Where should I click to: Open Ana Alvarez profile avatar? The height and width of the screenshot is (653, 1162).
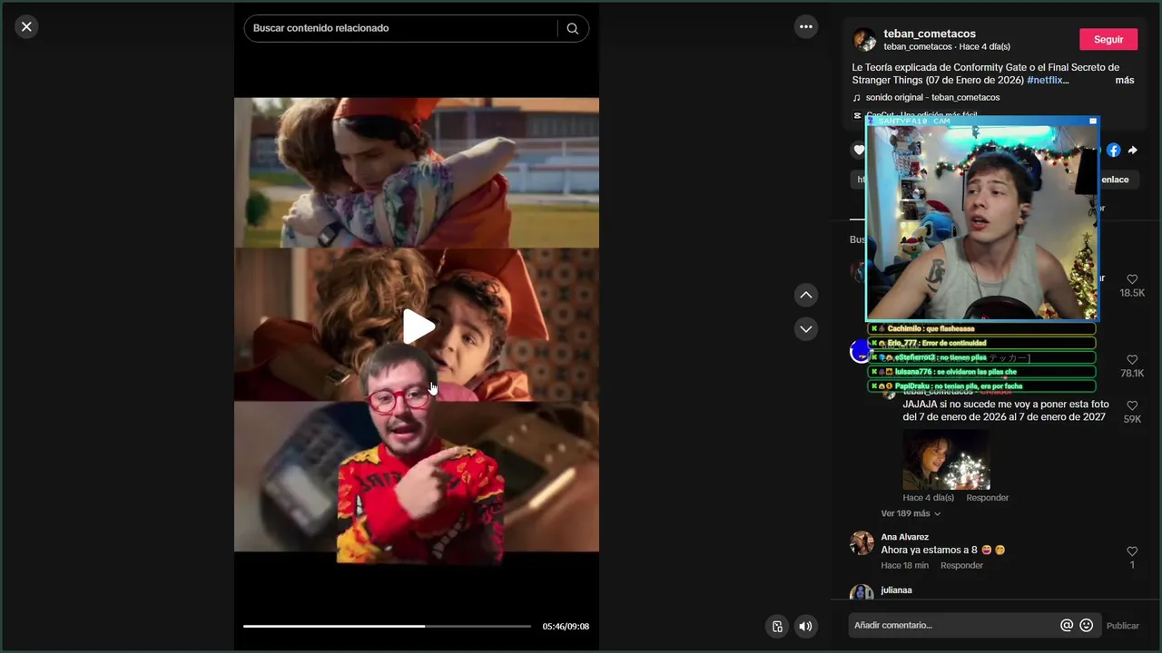[862, 542]
